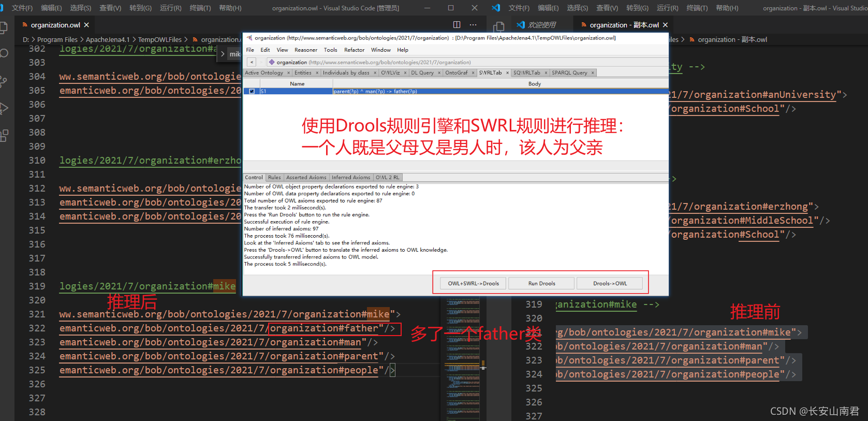Switch to the 欢迎使用 tab in the right VS Code
Screen dimensions: 868x421
click(x=542, y=25)
